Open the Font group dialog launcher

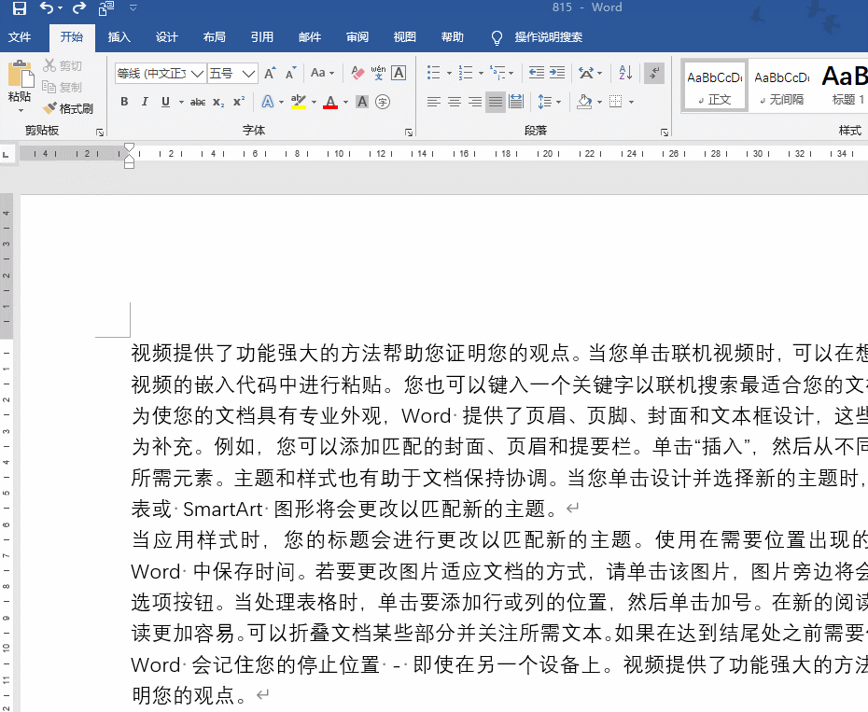[408, 133]
